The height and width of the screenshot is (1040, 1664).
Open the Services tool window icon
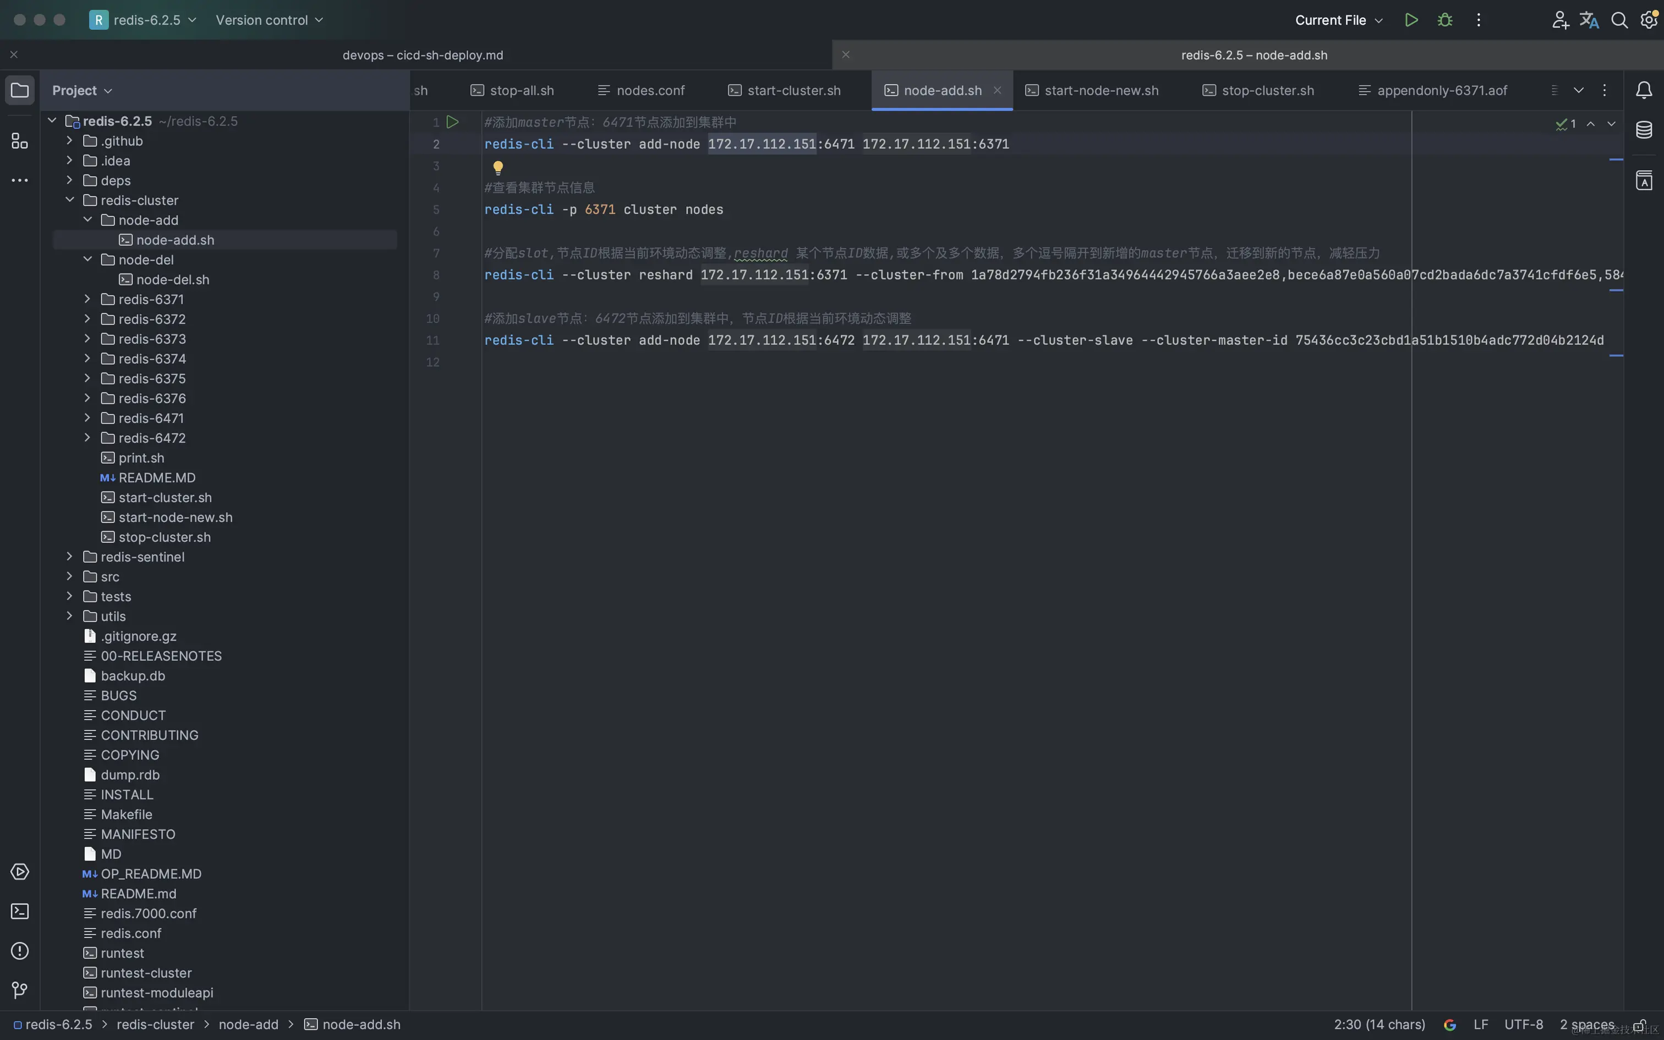pos(20,872)
